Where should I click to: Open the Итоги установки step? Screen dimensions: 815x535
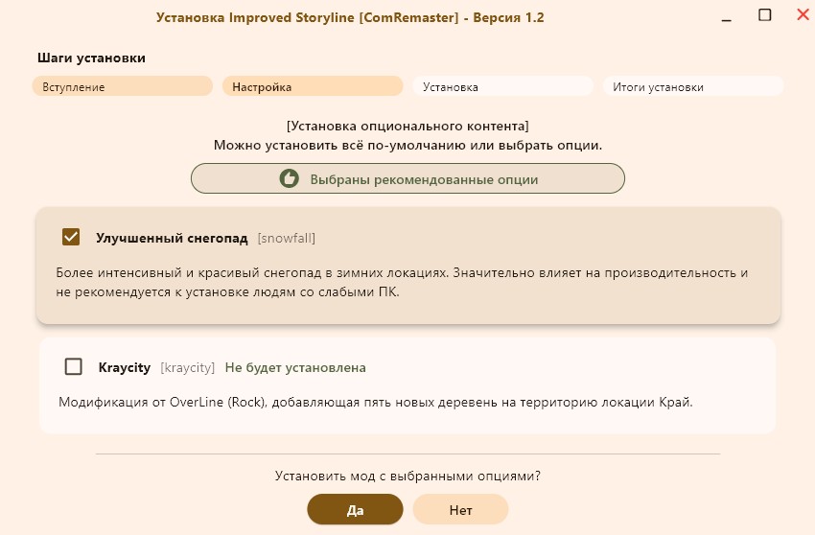click(692, 86)
